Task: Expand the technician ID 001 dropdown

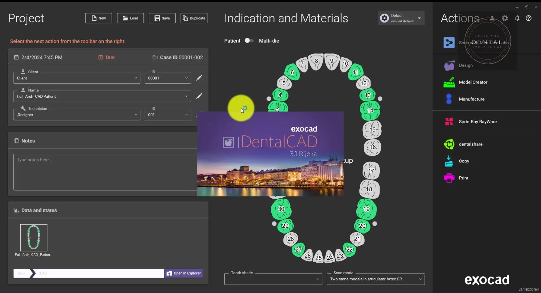Action: point(168,114)
